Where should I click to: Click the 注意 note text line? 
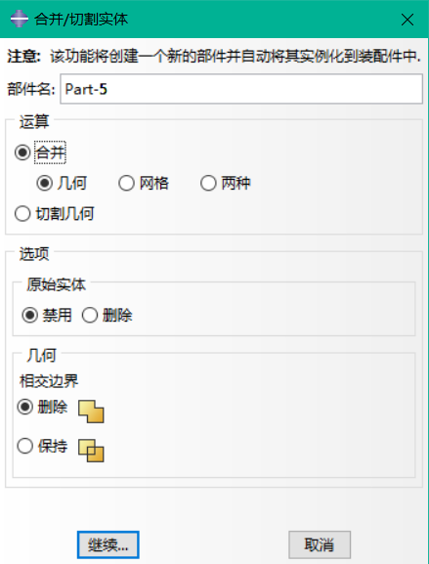click(x=214, y=57)
